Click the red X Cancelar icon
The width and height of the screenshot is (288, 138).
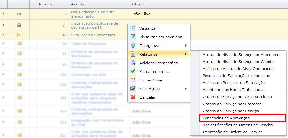point(133,97)
